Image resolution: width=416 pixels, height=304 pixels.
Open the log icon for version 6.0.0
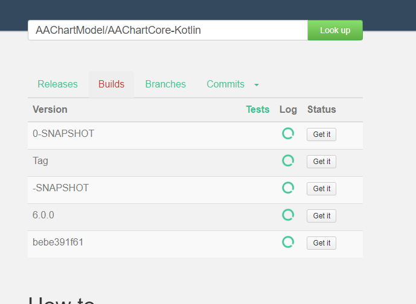click(288, 215)
